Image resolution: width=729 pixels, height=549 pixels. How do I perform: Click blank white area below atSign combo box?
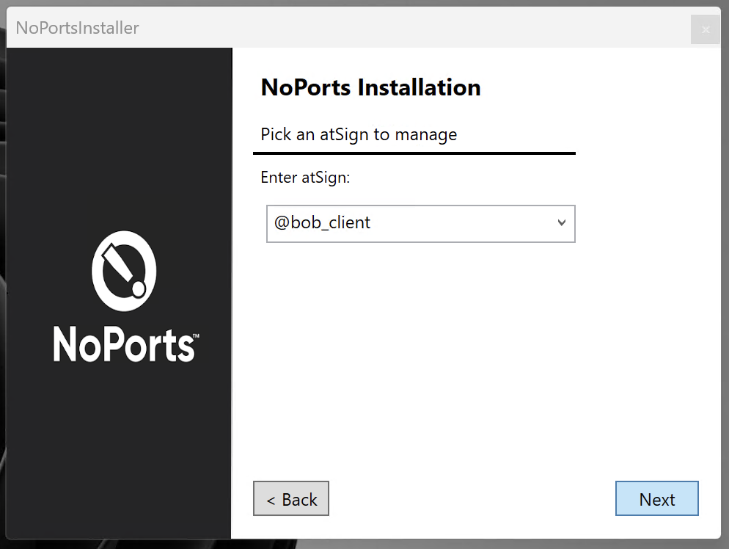coord(440,352)
